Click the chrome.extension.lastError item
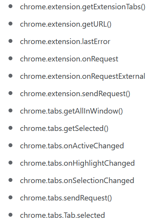158x224 pixels. coord(65,42)
